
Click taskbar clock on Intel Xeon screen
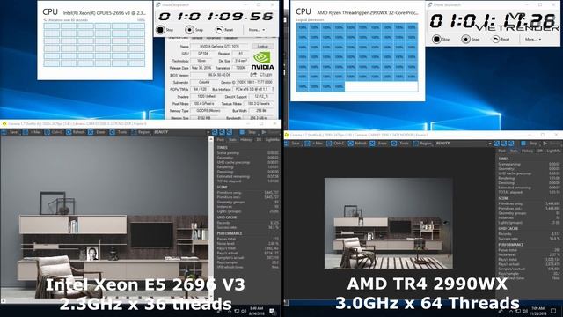click(x=256, y=311)
